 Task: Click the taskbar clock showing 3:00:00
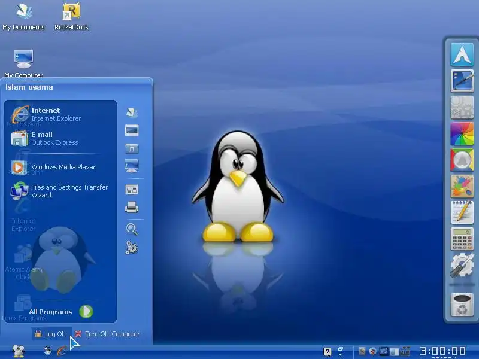pyautogui.click(x=442, y=351)
